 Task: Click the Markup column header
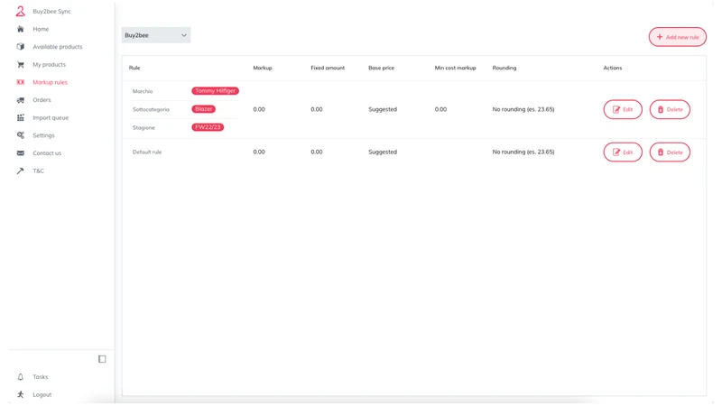263,68
